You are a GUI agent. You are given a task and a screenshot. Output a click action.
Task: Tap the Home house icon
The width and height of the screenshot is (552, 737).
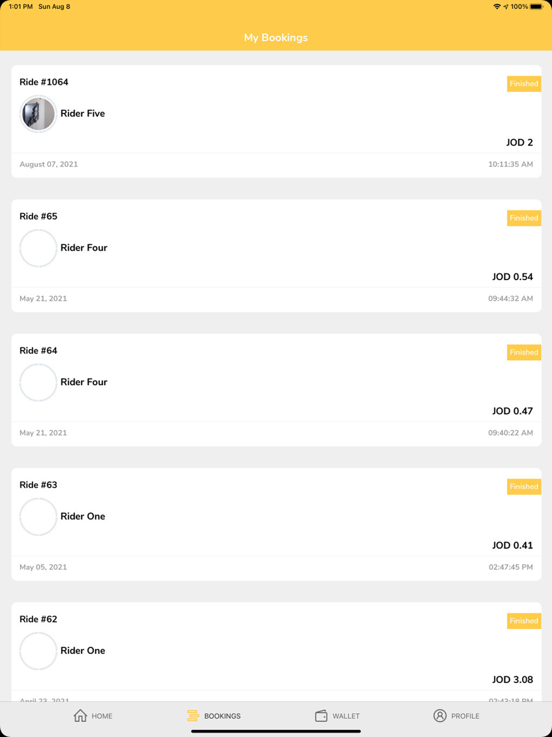tap(81, 715)
